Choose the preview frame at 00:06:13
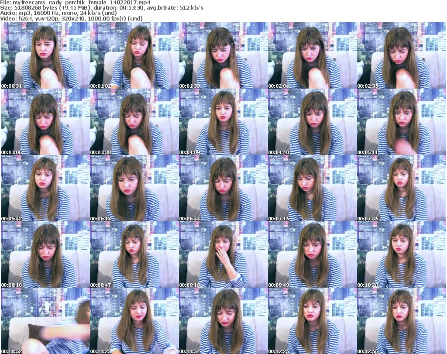 click(134, 188)
